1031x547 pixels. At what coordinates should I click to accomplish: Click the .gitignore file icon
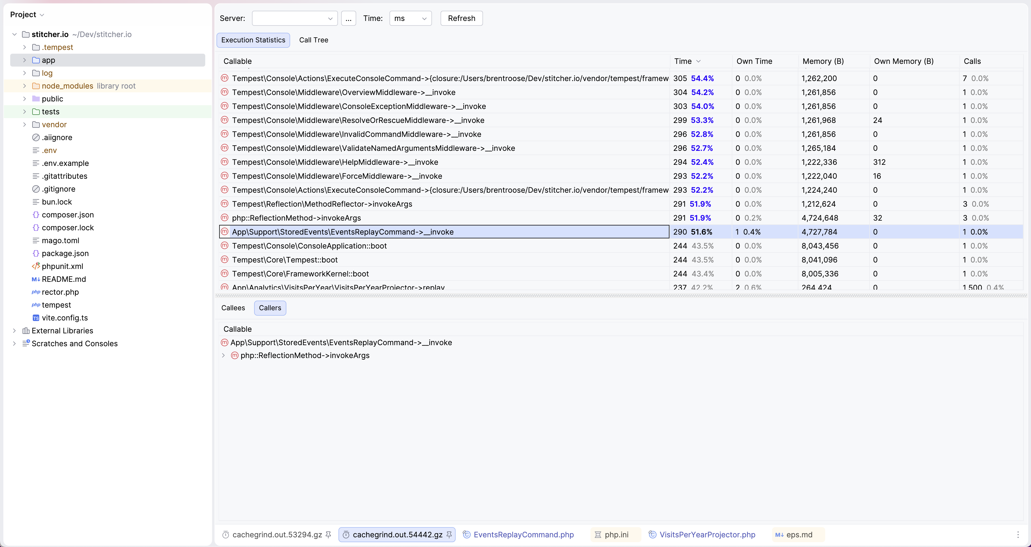[x=36, y=189]
